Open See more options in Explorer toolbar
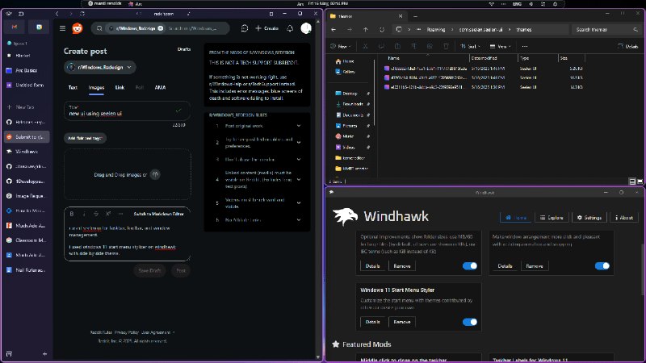Image resolution: width=646 pixels, height=363 pixels. click(524, 47)
